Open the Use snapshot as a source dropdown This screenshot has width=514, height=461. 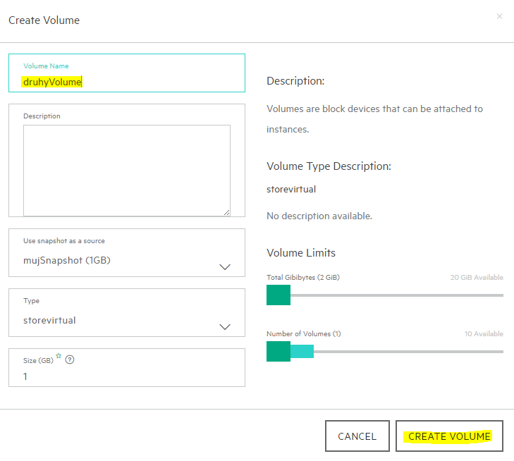click(126, 252)
